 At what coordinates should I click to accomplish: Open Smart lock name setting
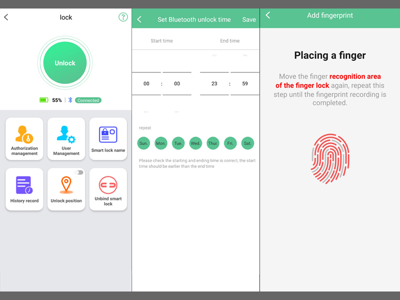click(x=108, y=139)
